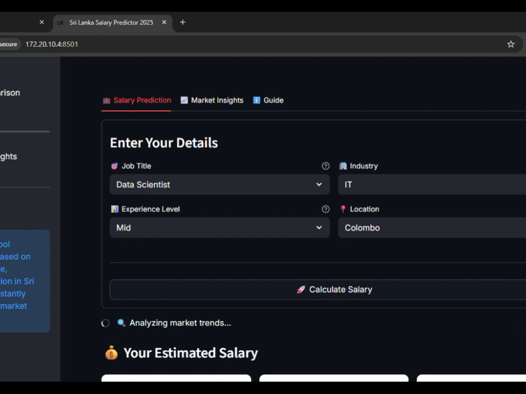The width and height of the screenshot is (526, 394).
Task: Open the Experience Level dropdown showing Mid
Action: point(219,227)
